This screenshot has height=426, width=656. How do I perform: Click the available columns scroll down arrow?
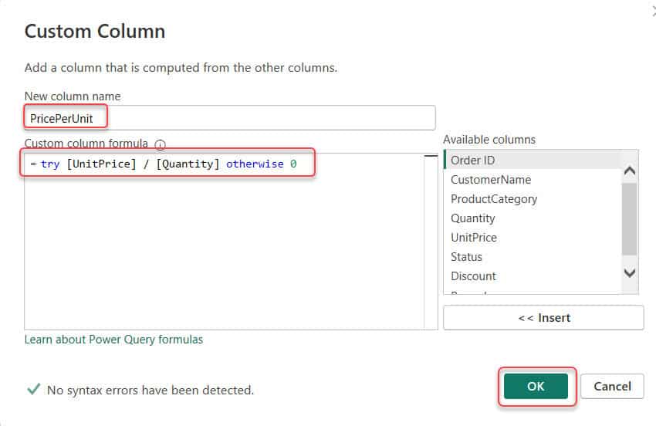click(x=629, y=273)
